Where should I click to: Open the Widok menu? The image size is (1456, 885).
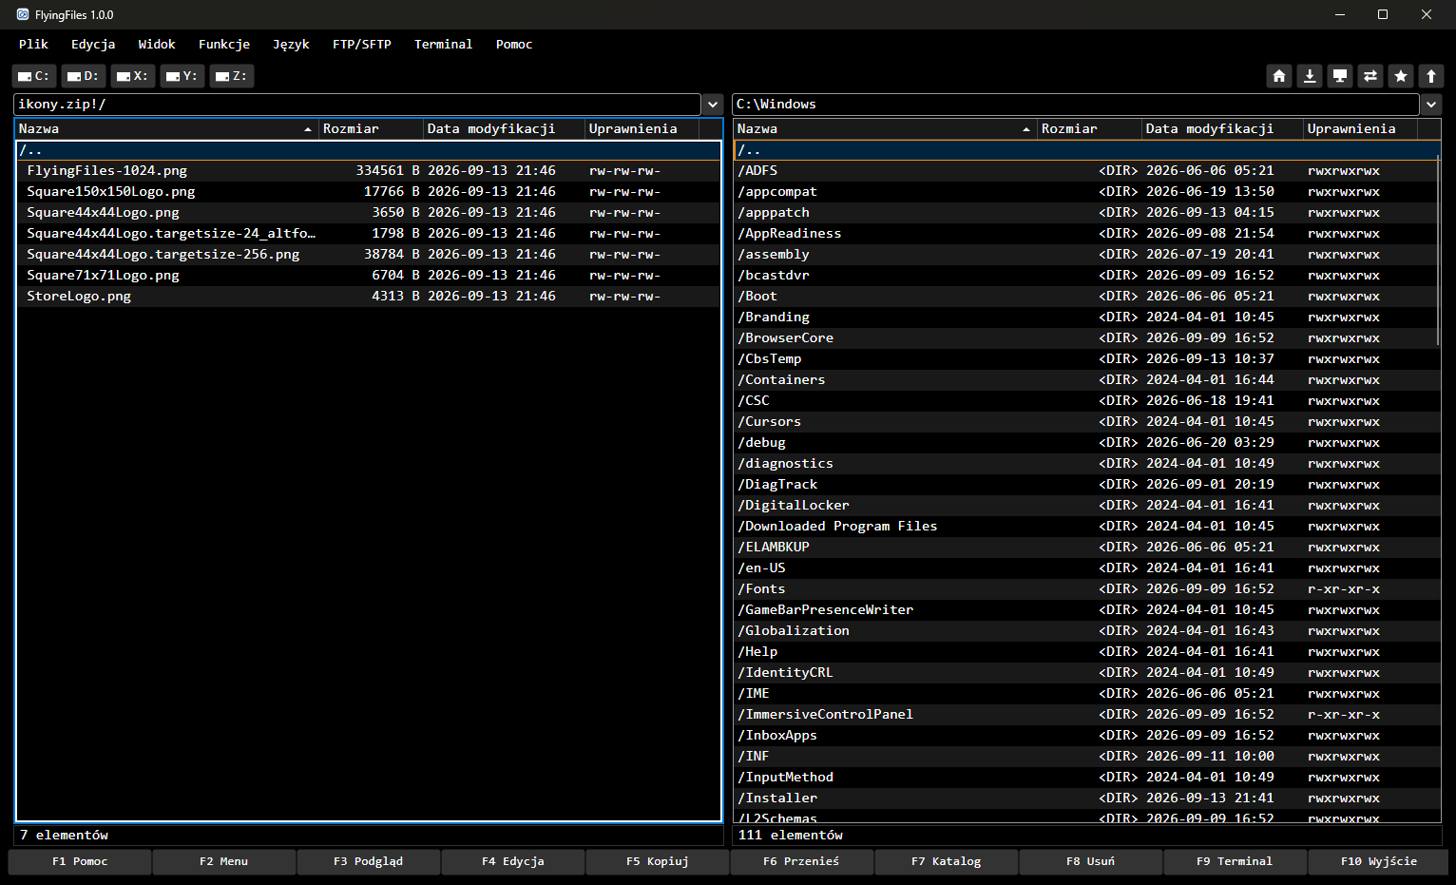coord(157,44)
